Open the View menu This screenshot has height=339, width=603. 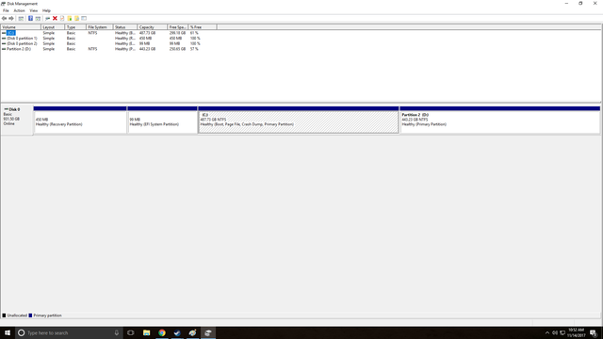[x=34, y=10]
